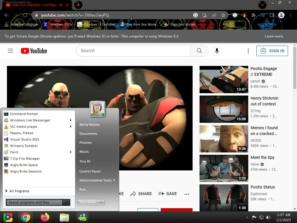Image resolution: width=297 pixels, height=223 pixels.
Task: Open shut down options arrow
Action: point(101,202)
